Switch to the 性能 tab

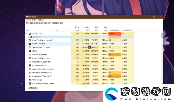(31, 23)
